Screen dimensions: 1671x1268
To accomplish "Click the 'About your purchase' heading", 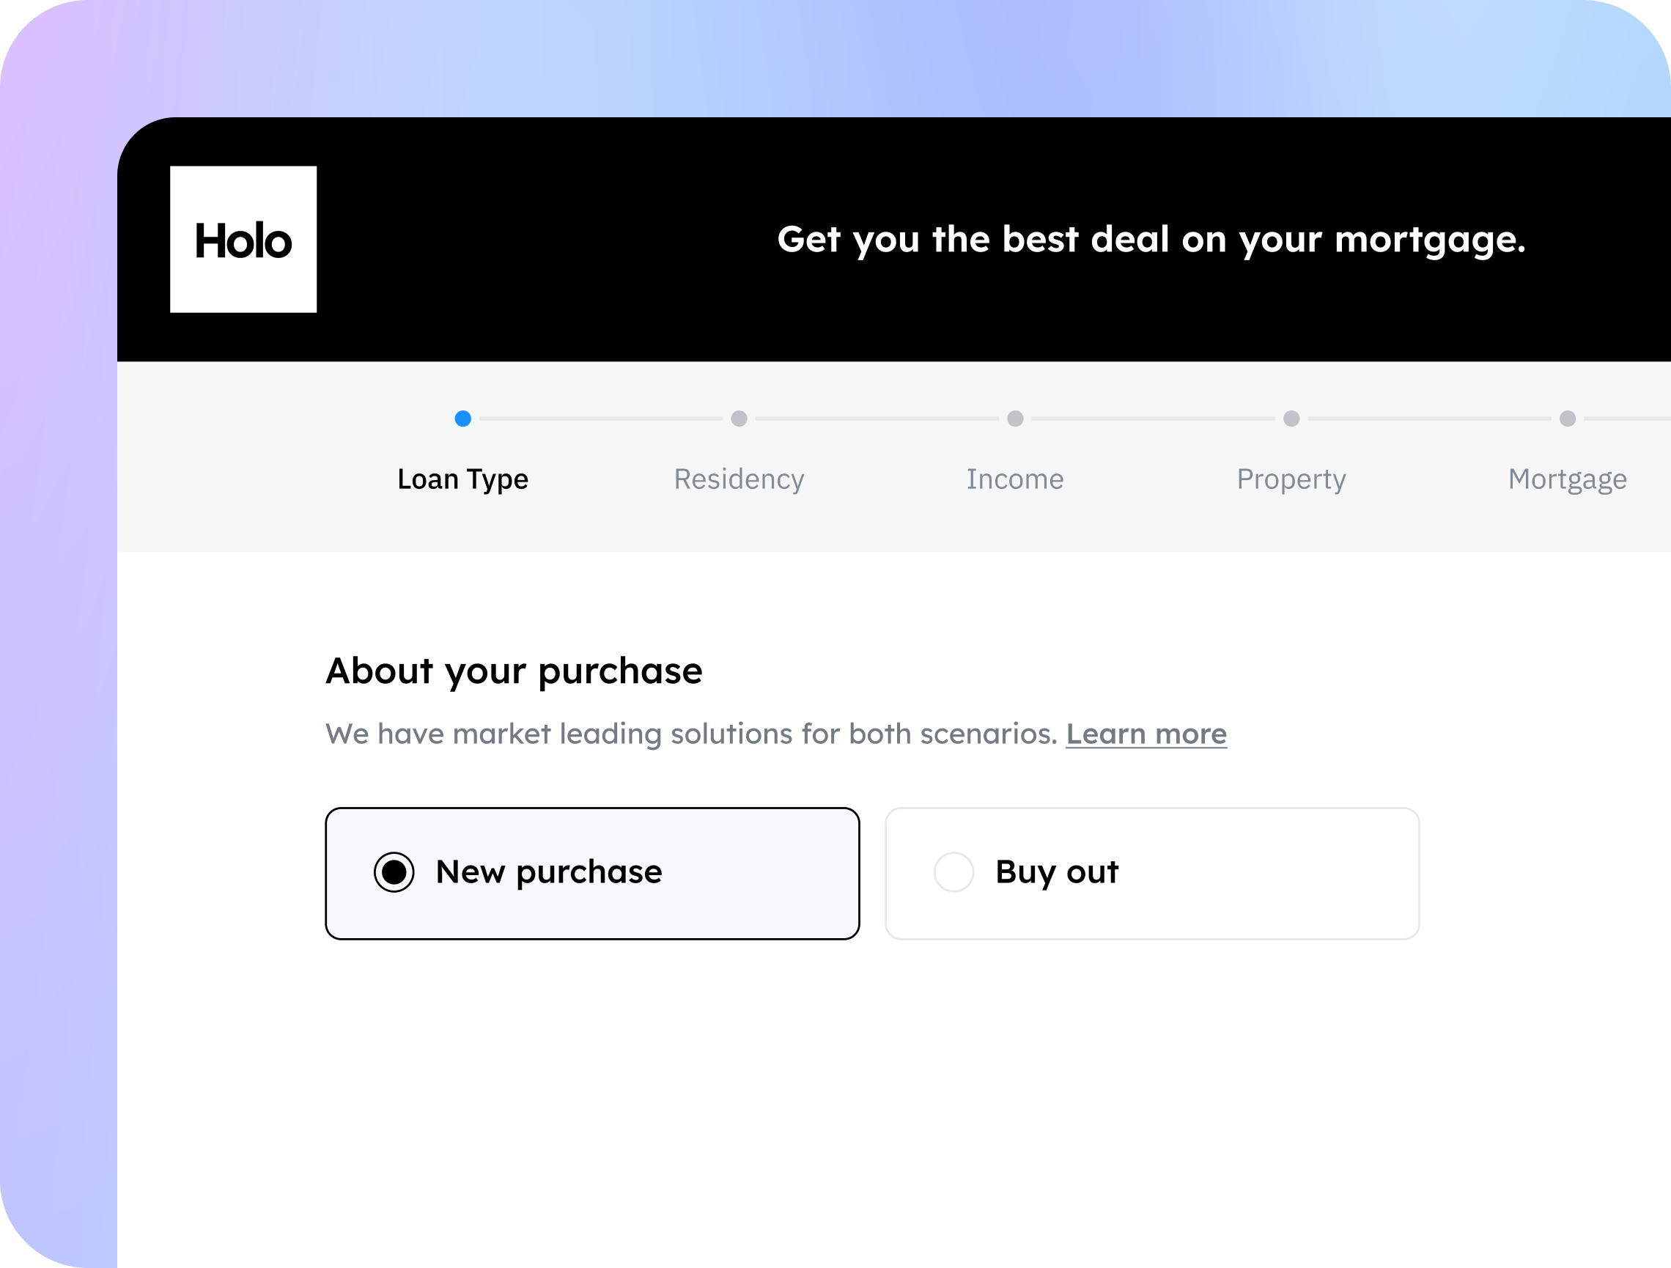I will [x=514, y=671].
